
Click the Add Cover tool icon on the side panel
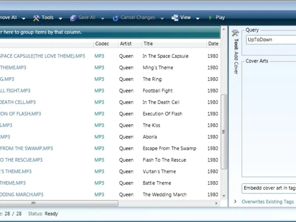[235, 33]
